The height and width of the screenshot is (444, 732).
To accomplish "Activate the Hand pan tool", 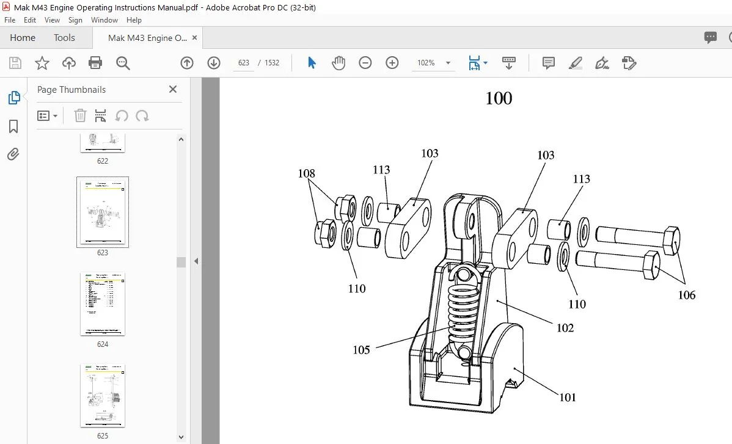I will [339, 62].
